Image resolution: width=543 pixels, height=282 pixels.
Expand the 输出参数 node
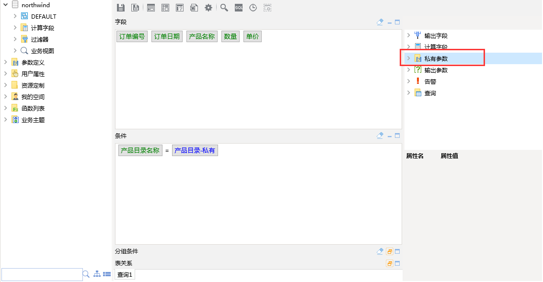point(409,70)
